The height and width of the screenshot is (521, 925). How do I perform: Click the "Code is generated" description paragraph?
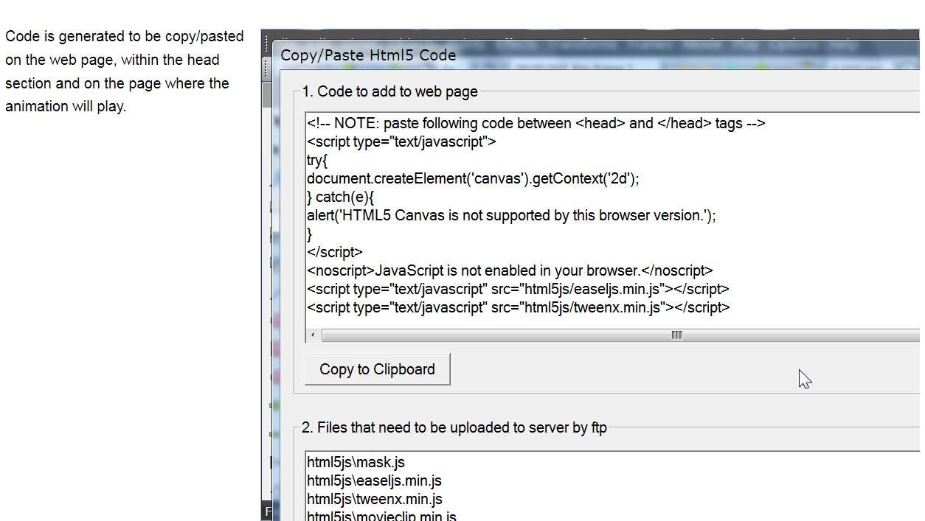point(124,71)
